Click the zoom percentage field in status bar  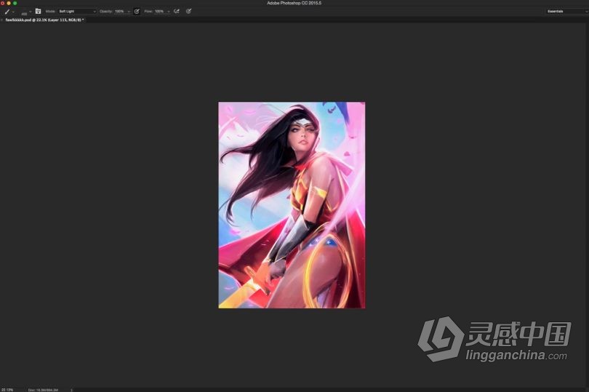coord(8,390)
